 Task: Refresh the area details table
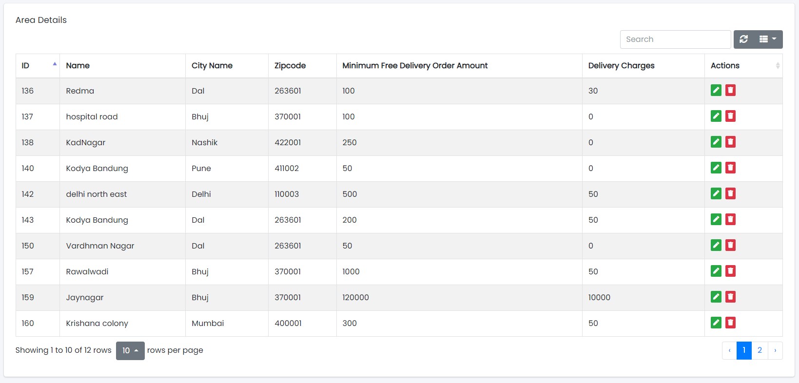coord(743,39)
